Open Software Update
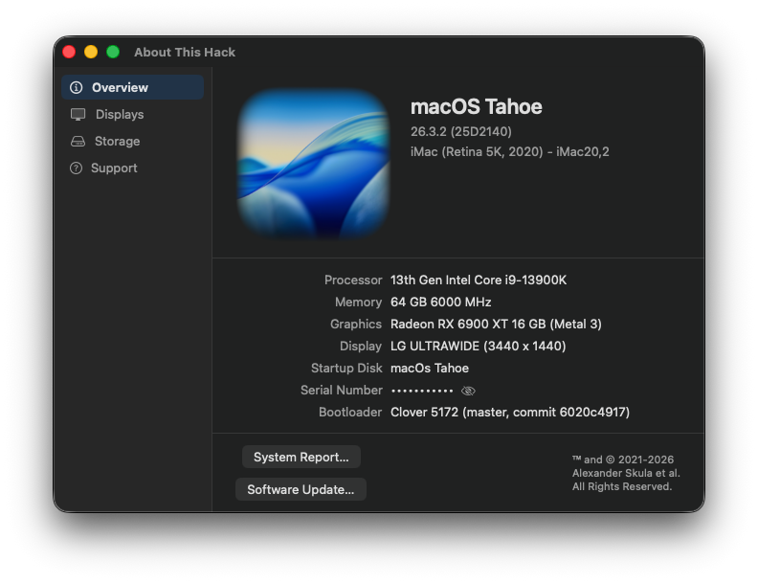 pos(301,489)
